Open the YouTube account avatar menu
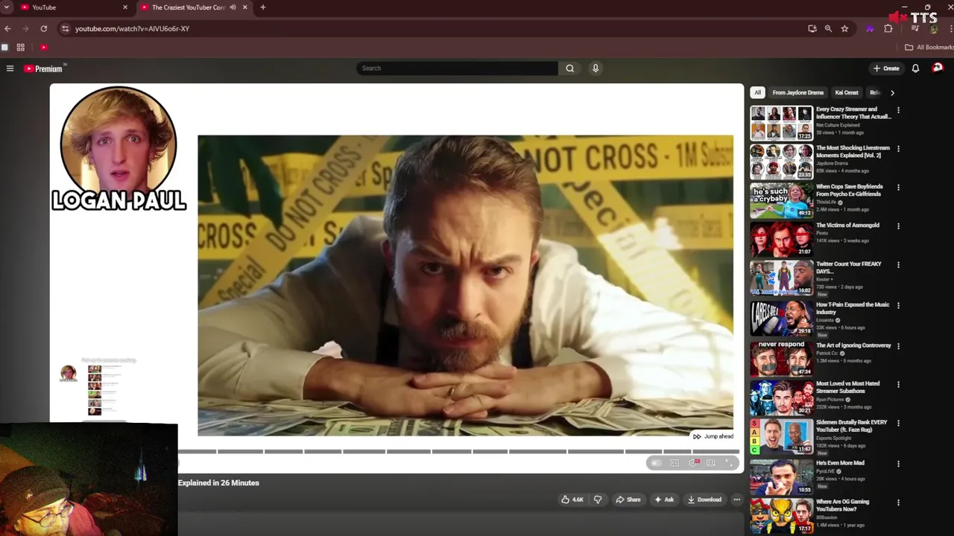 (x=938, y=68)
